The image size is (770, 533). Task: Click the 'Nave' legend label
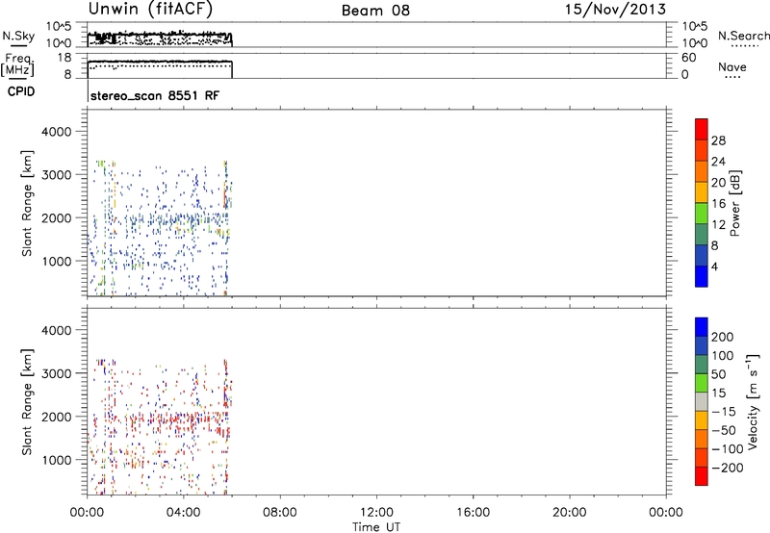click(x=731, y=66)
